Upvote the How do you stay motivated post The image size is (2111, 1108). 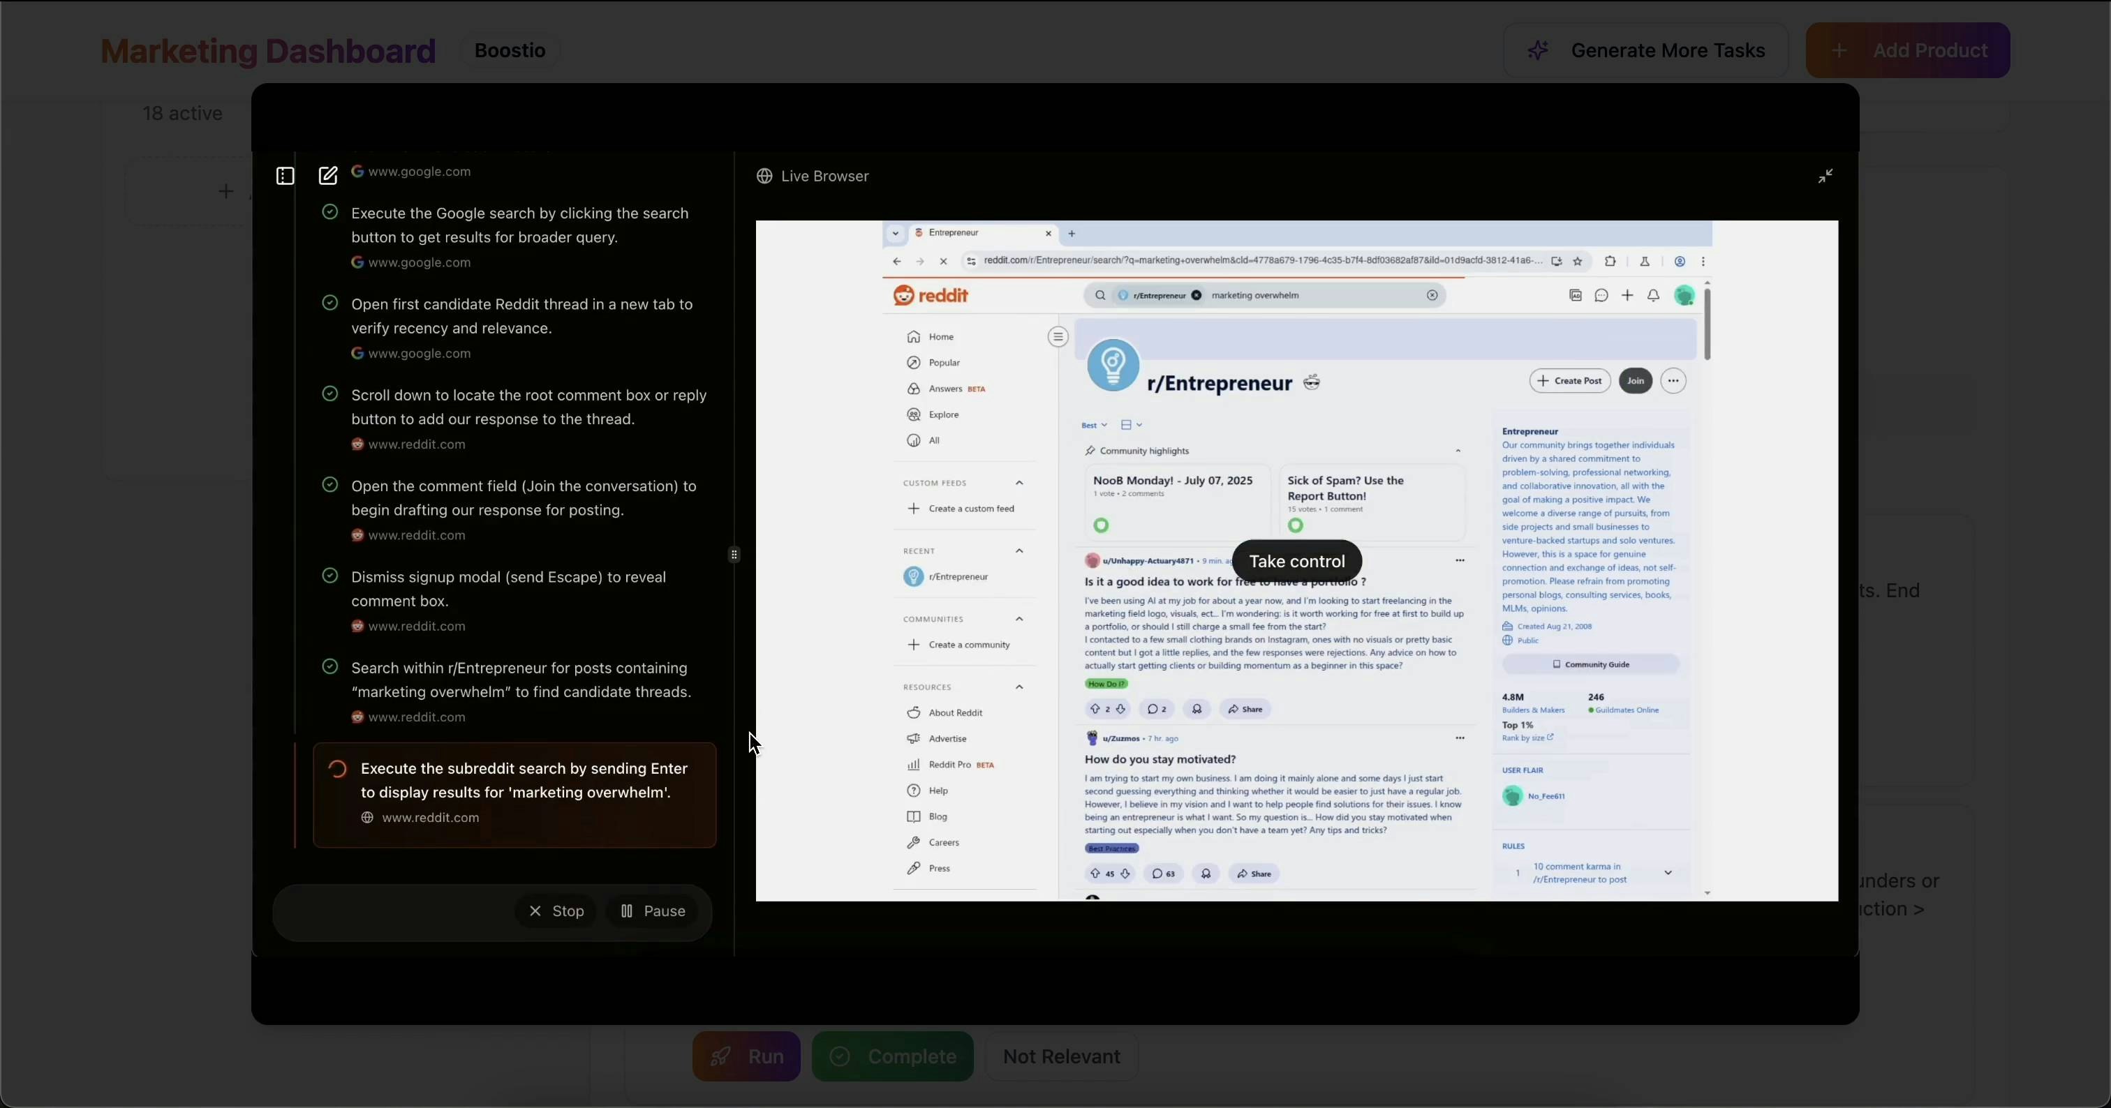point(1095,874)
